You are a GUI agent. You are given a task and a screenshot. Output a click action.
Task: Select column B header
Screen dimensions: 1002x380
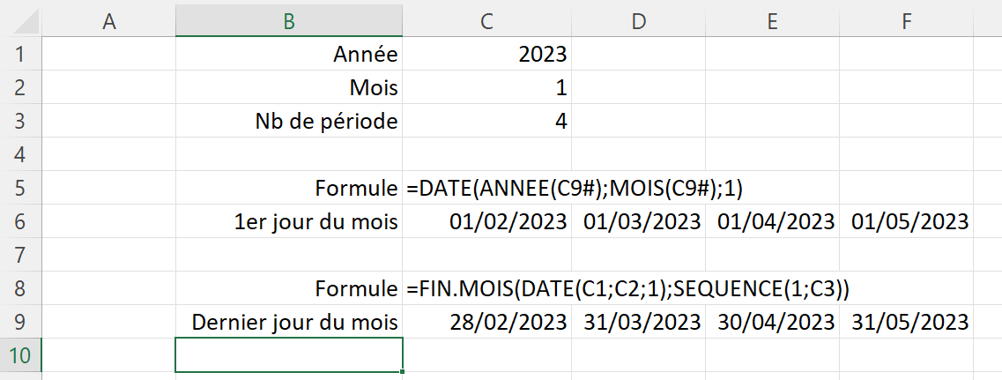[289, 21]
